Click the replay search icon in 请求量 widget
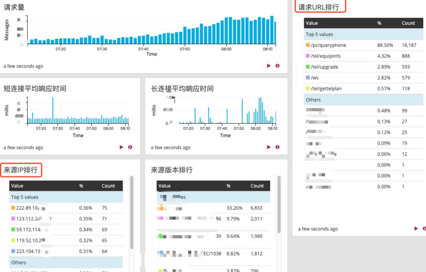 tap(269, 65)
